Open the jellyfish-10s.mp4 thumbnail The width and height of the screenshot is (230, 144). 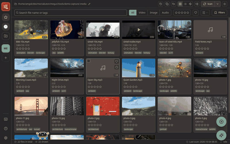pyautogui.click(x=67, y=30)
